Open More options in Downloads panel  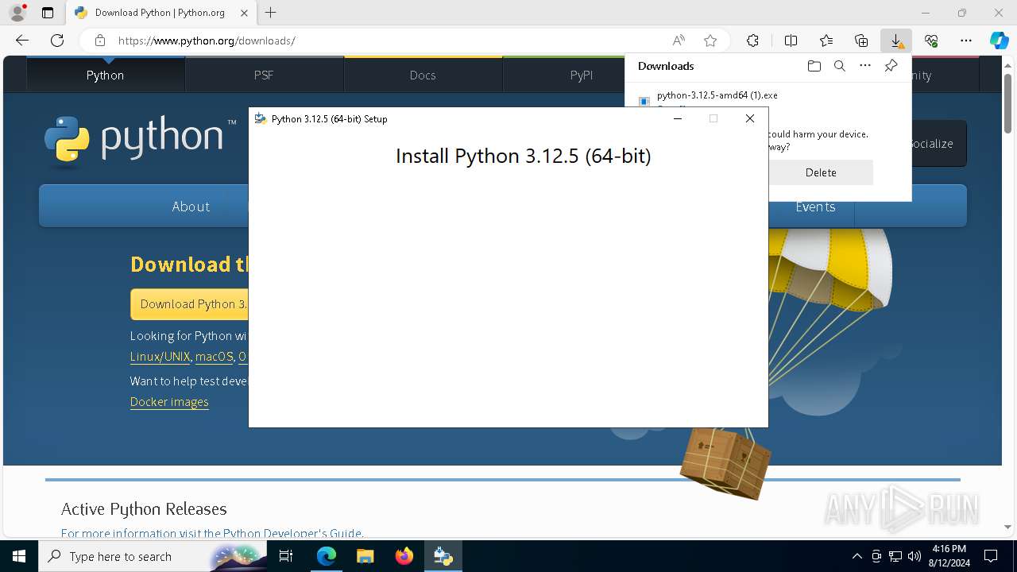coord(865,66)
